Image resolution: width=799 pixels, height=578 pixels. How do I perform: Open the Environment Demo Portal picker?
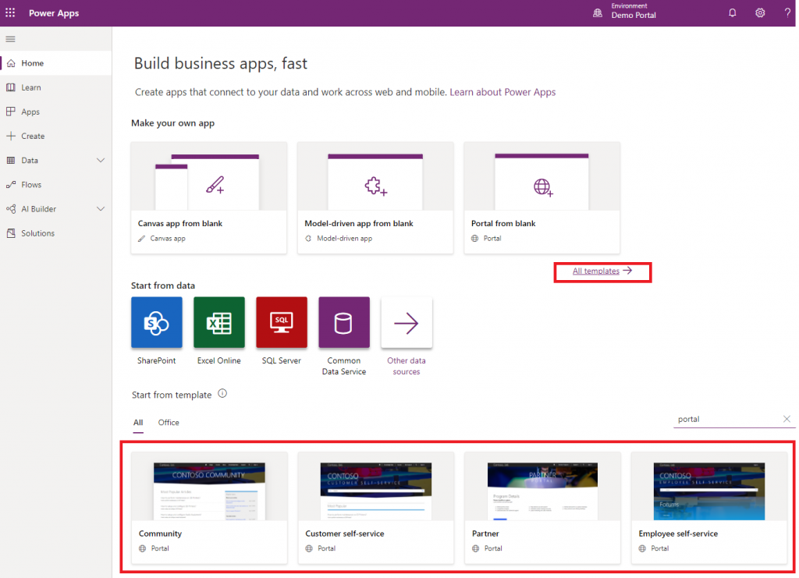pyautogui.click(x=625, y=11)
